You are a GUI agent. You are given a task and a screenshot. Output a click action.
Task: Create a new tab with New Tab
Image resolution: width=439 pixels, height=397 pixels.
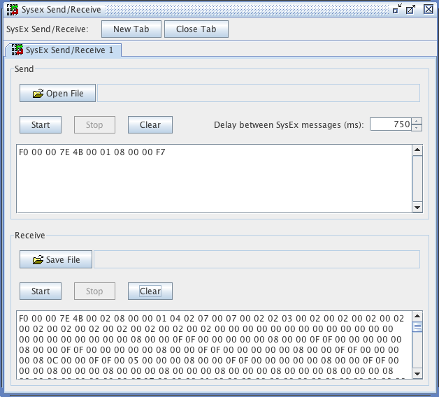click(131, 29)
